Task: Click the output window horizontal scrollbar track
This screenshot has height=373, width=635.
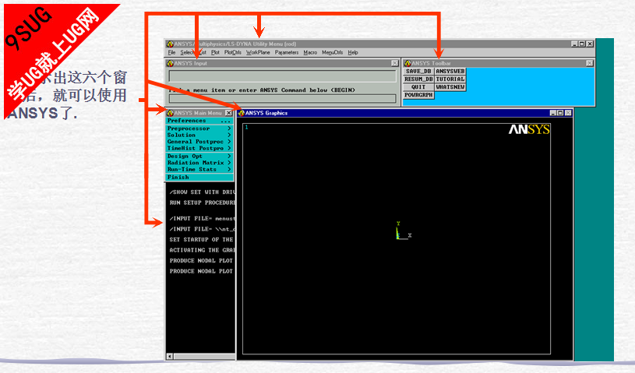Action: coord(204,357)
